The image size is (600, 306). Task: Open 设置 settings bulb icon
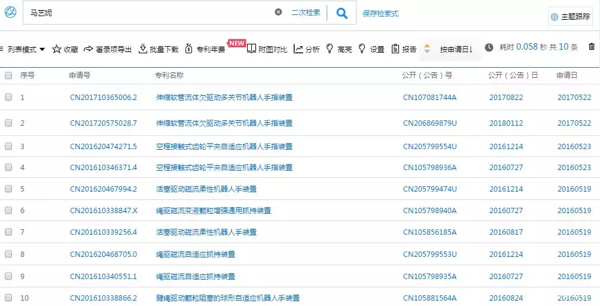coord(361,49)
